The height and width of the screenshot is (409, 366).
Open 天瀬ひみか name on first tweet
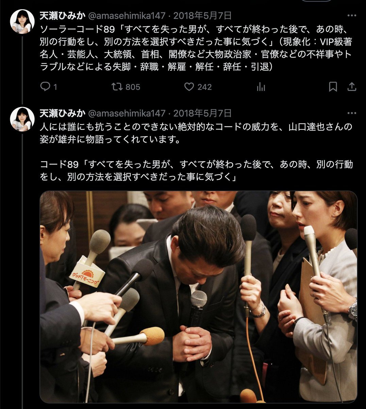pyautogui.click(x=63, y=16)
